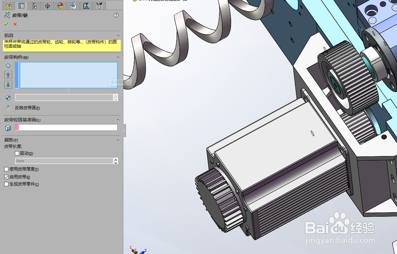Collapse the 皮带构件 section
397x254 pixels.
tap(118, 57)
